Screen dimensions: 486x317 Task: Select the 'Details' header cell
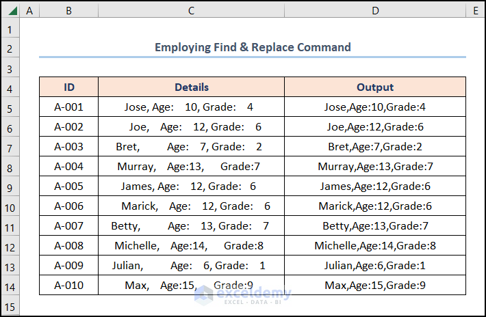pos(192,87)
